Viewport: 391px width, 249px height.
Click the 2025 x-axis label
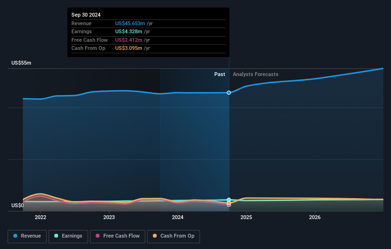click(246, 217)
